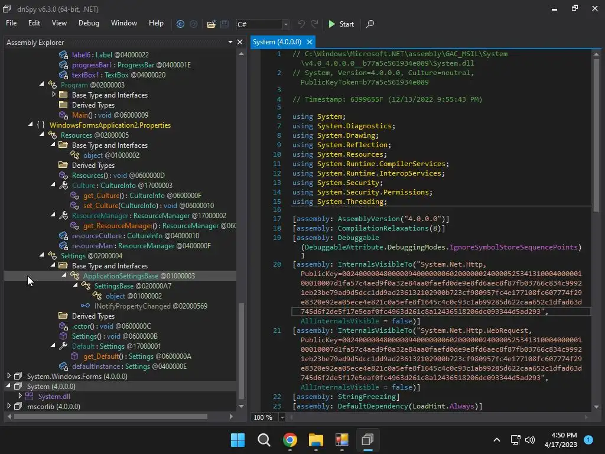Viewport: 605px width, 454px height.
Task: Click the Resources class icon
Action: coord(52,135)
